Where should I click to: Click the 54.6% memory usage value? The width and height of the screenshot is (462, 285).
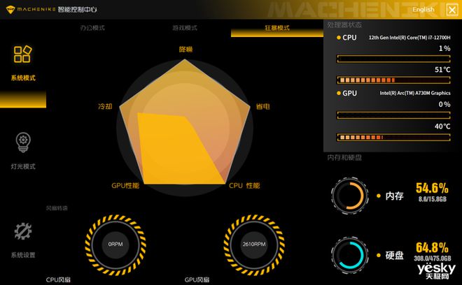pos(432,188)
